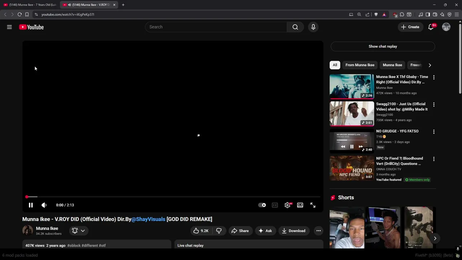
Task: Go to the YouTube home logo
Action: [31, 27]
